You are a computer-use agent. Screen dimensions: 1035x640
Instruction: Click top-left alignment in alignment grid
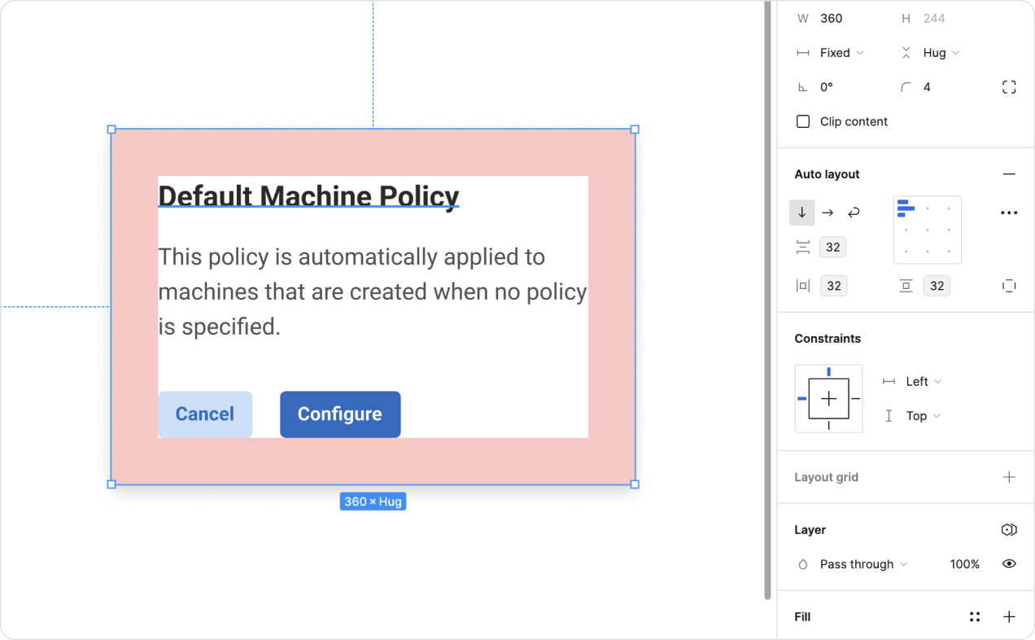[906, 208]
